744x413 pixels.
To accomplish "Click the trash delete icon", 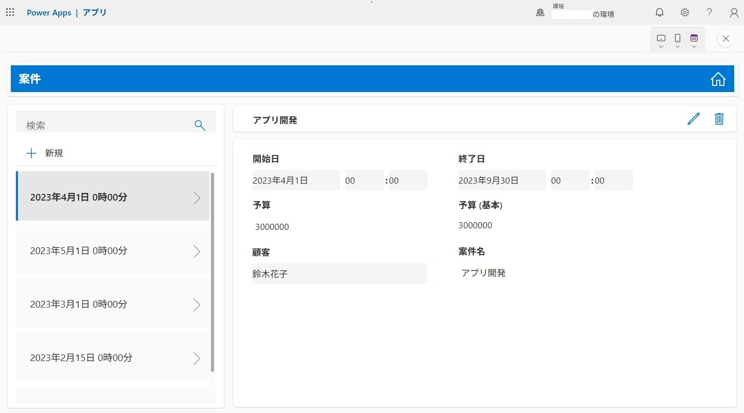I will point(719,119).
